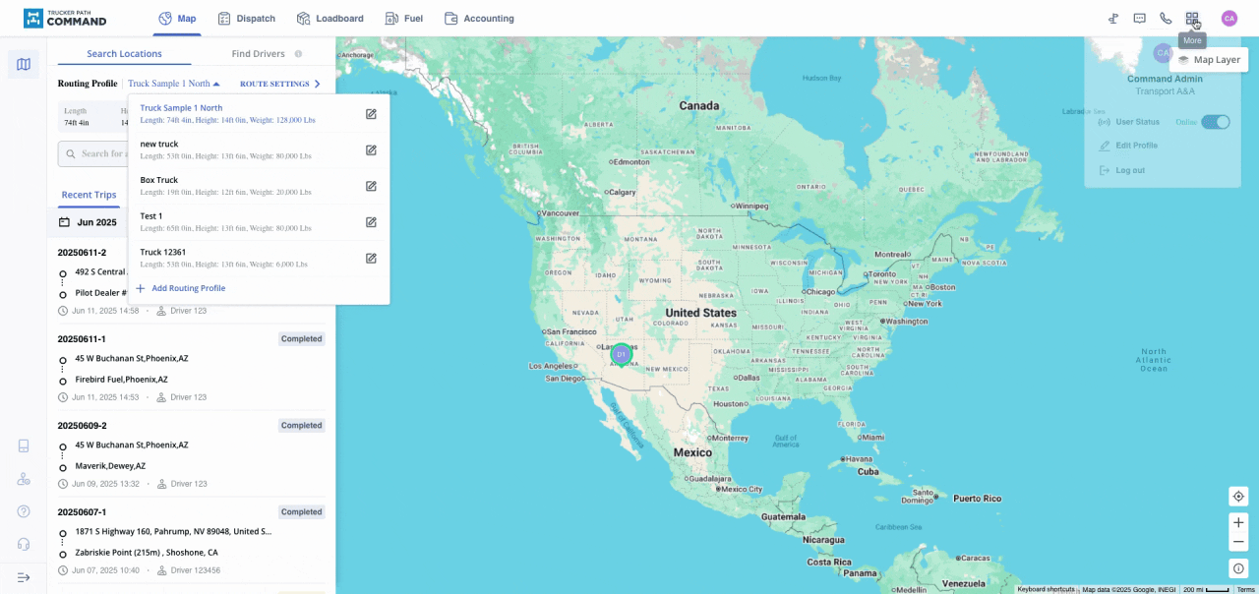Expand Route Settings chevron
Image resolution: width=1259 pixels, height=594 pixels.
[x=317, y=85]
